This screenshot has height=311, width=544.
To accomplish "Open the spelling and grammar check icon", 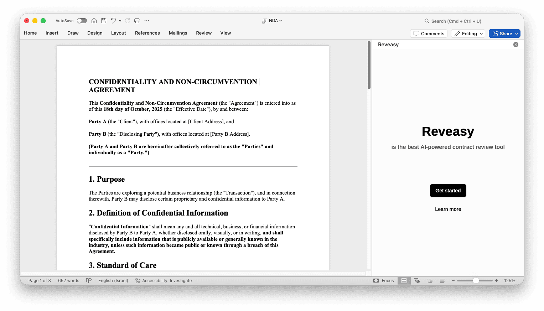I will point(89,281).
